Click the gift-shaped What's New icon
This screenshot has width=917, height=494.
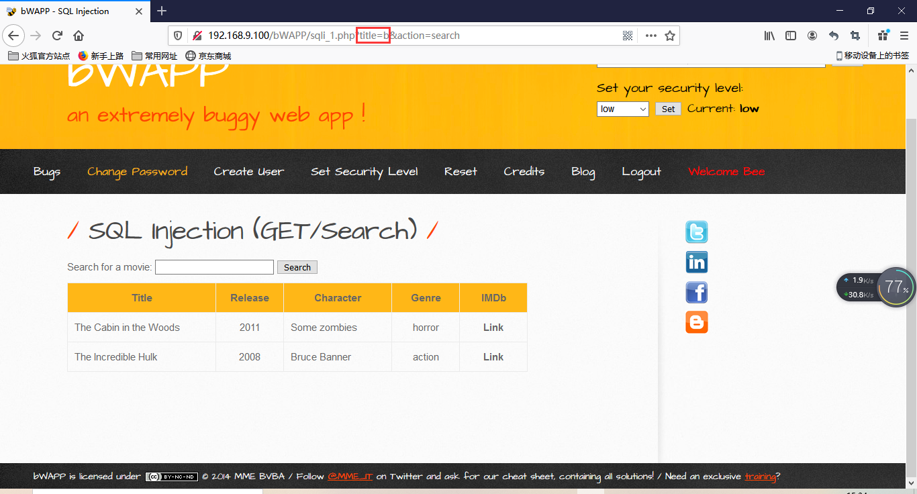click(881, 36)
